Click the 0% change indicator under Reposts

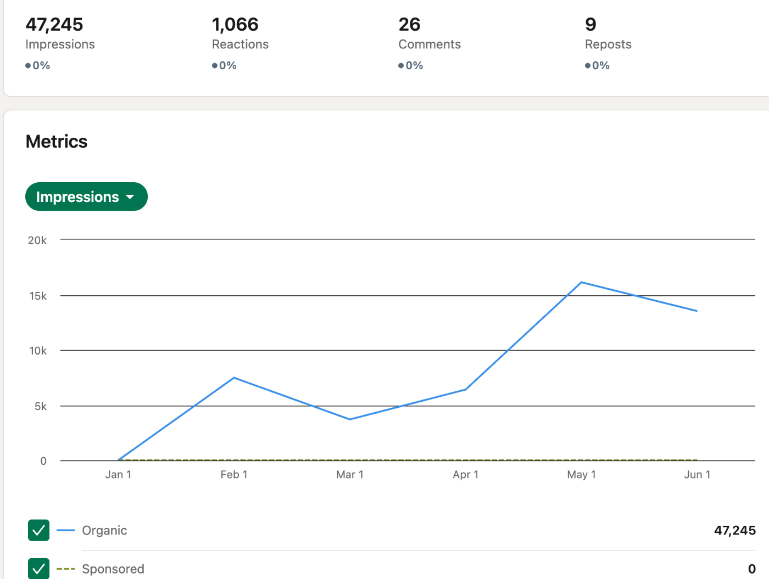(598, 65)
